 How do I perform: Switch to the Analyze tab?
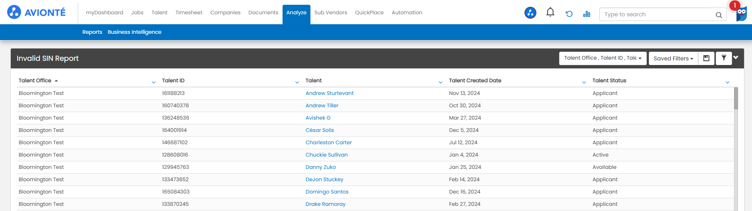tap(296, 13)
